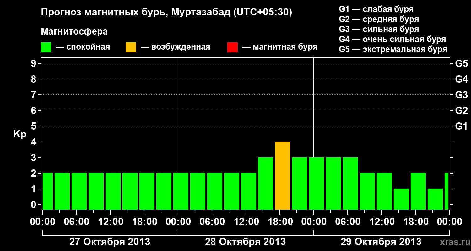The width and height of the screenshot is (471, 251).
Task: Click the right-axis 'G3' label at Kp 7 level
Action: coord(462,95)
